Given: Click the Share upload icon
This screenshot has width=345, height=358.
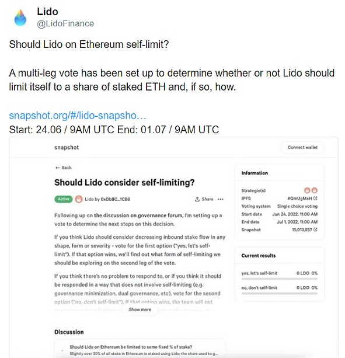Looking at the screenshot, I should click(x=197, y=199).
